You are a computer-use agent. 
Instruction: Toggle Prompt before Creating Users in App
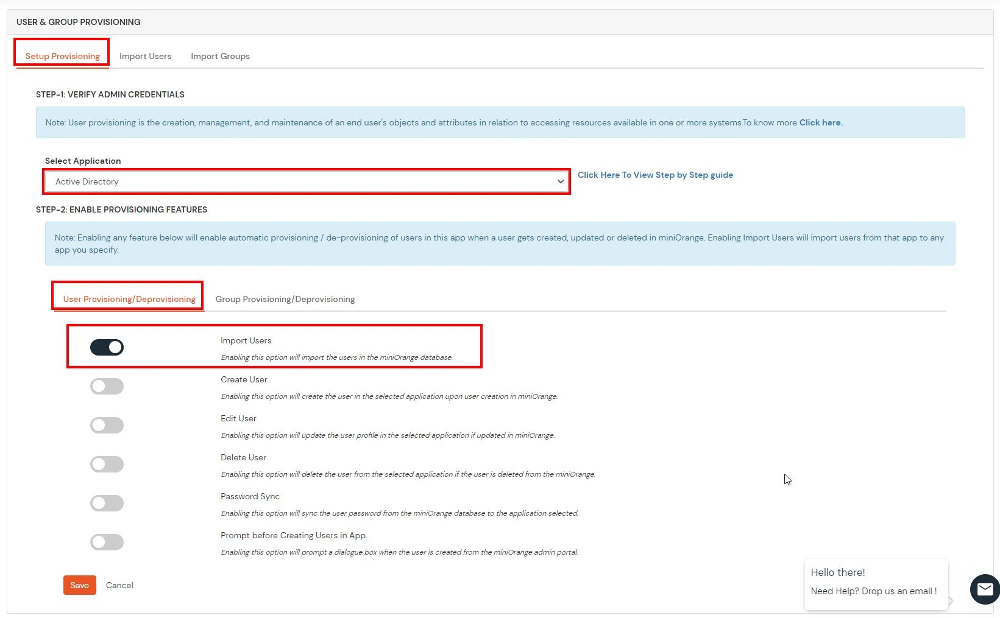[107, 542]
